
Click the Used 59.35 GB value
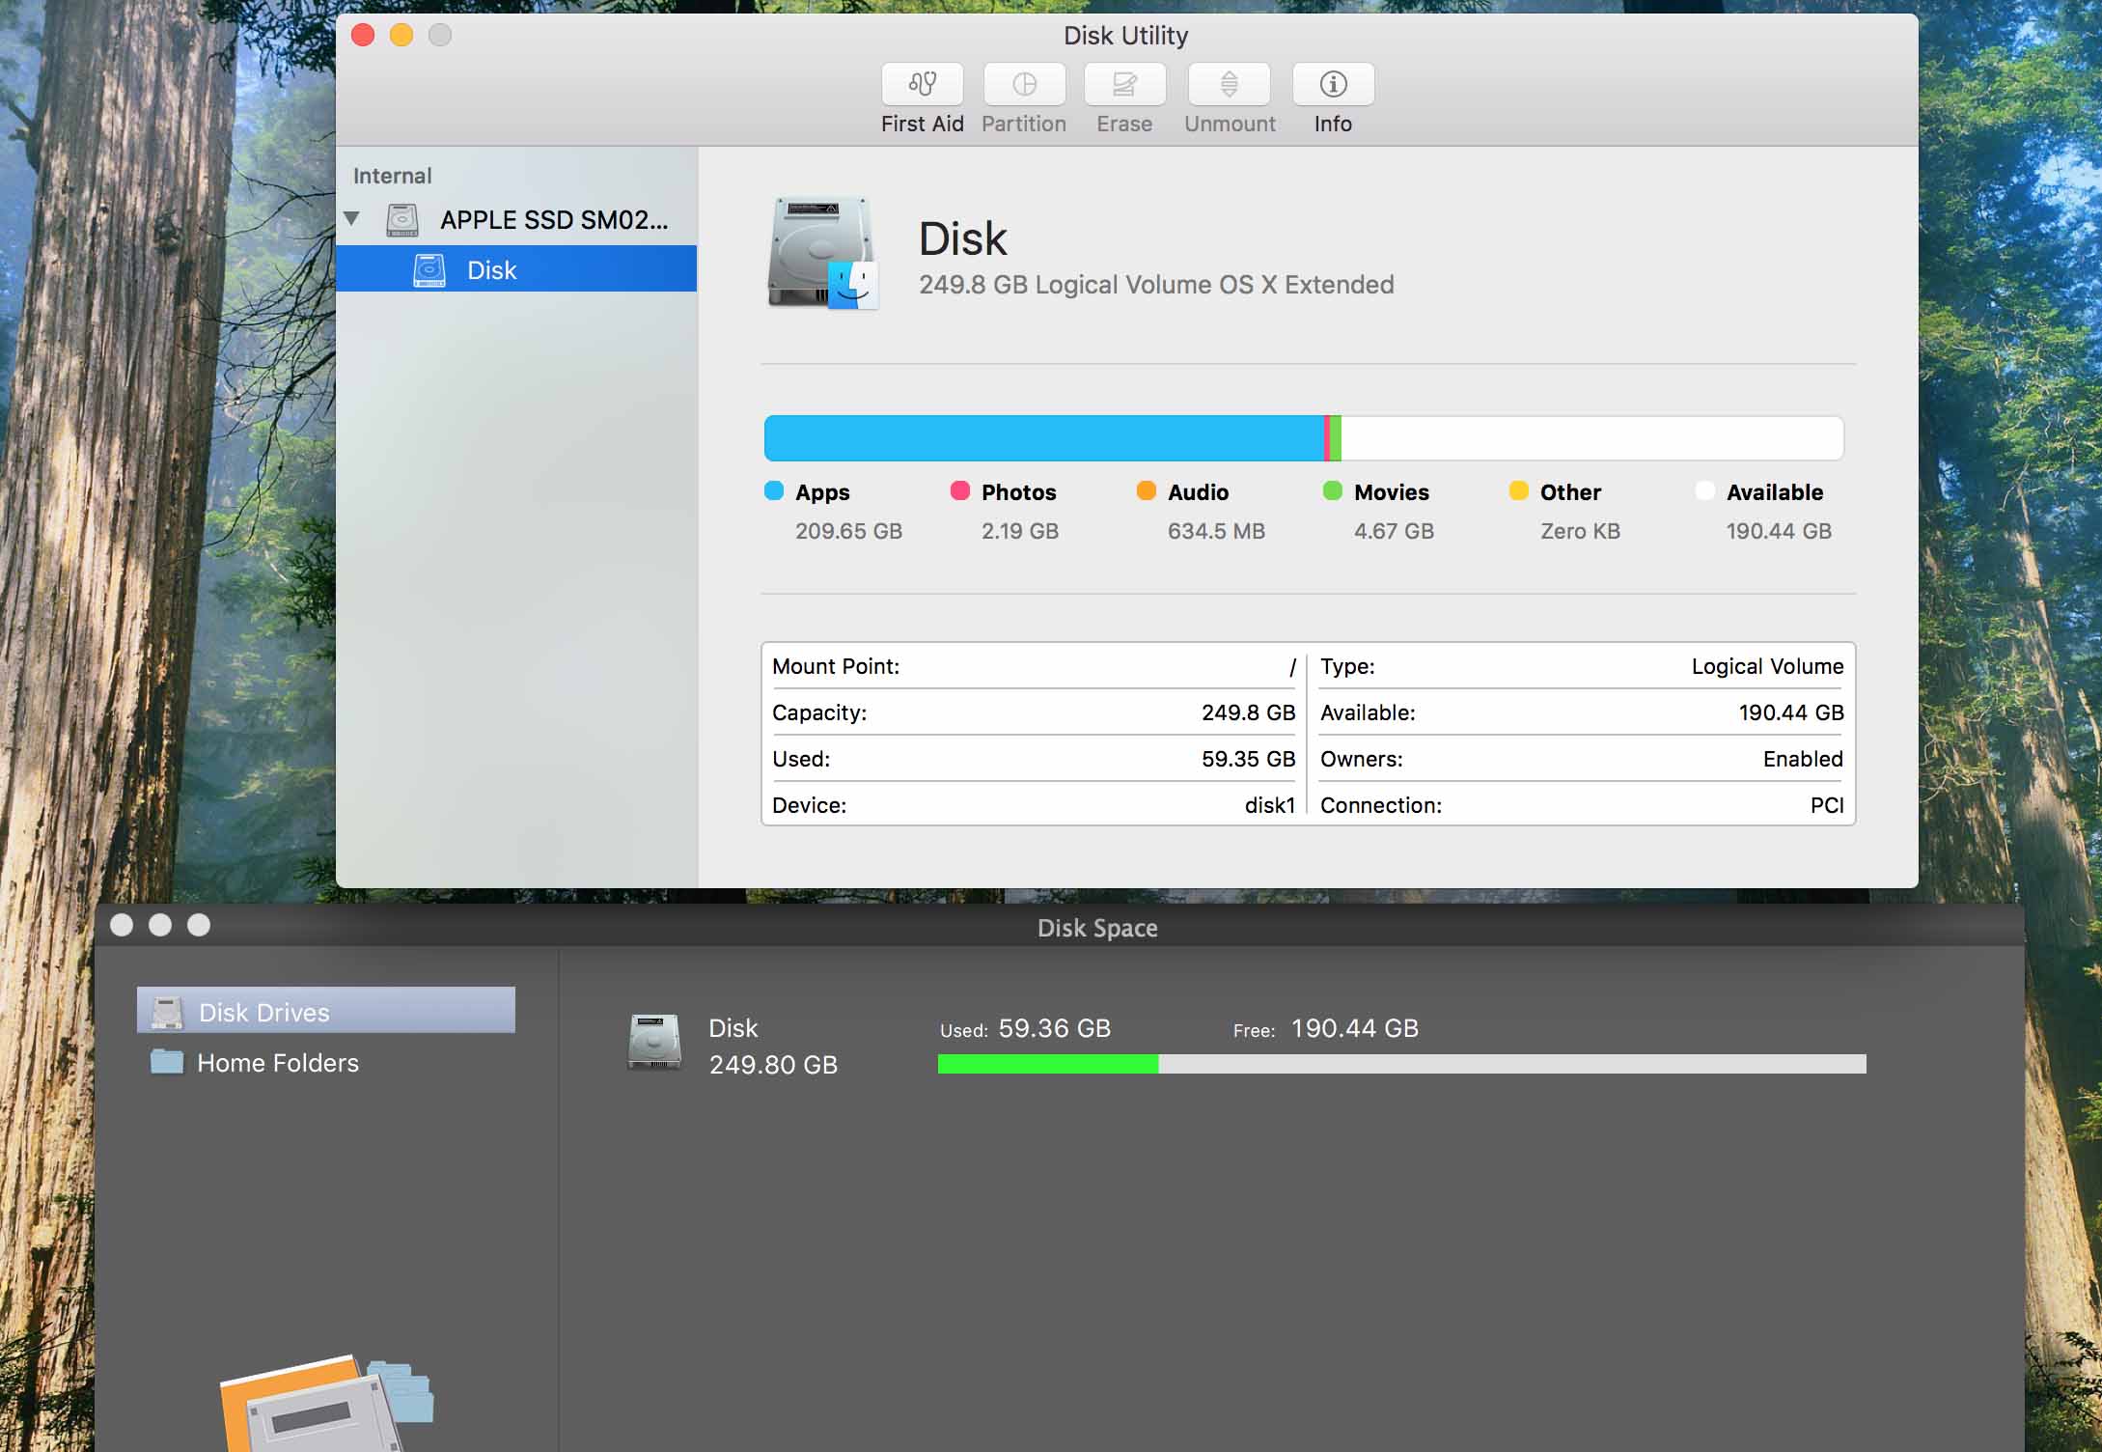click(x=1248, y=759)
